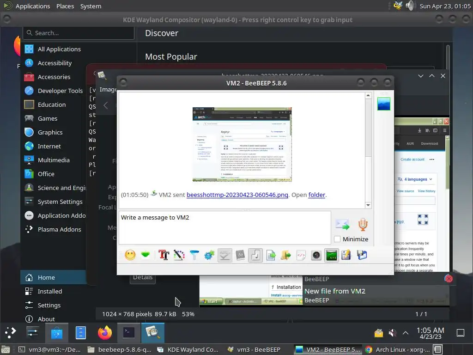
Task: Click the chat scrollbar up arrow
Action: 368,95
